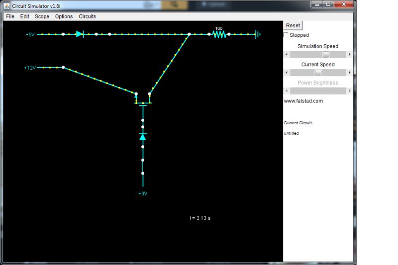Click Current Speed left arrow
This screenshot has height=265, width=398.
click(x=287, y=73)
